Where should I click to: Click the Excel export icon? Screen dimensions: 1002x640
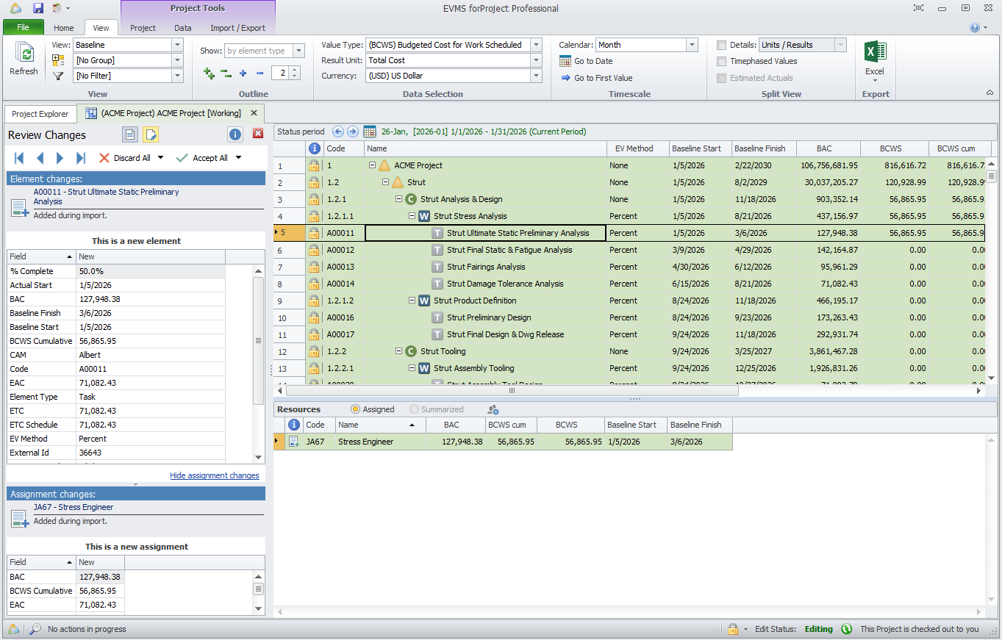click(x=875, y=52)
